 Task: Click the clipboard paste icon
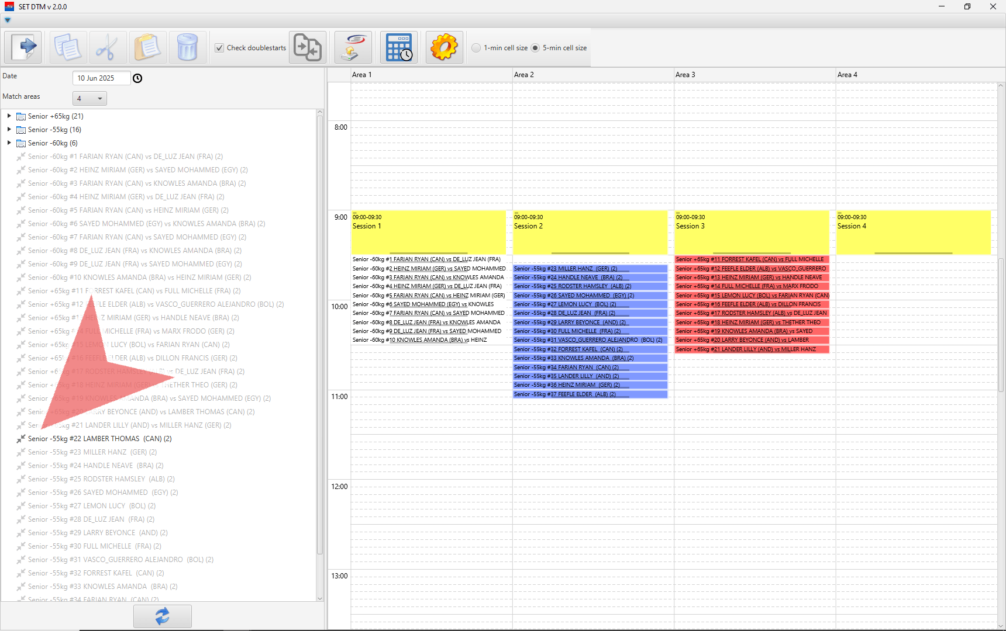click(x=147, y=47)
